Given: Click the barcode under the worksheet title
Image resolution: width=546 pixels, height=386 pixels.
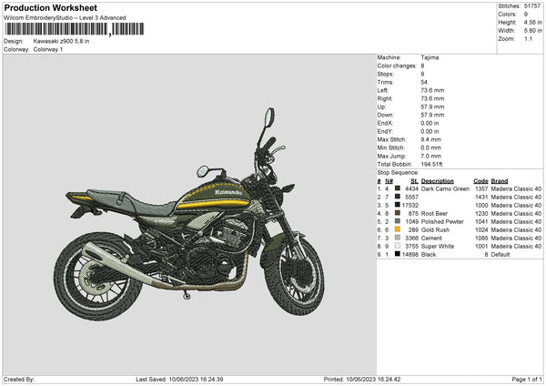Looking at the screenshot, I should click(x=75, y=29).
